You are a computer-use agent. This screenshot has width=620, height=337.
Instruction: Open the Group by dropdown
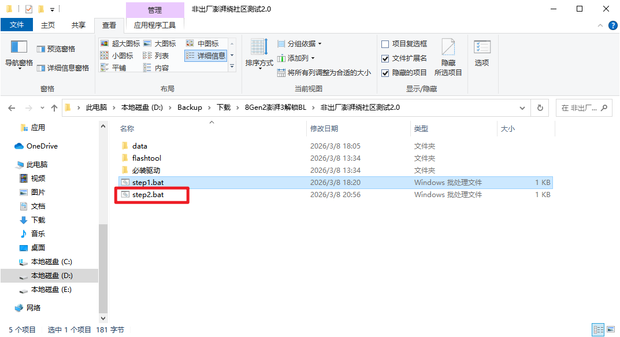(x=299, y=43)
